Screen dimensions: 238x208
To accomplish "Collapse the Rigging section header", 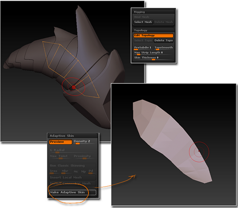I will click(153, 12).
